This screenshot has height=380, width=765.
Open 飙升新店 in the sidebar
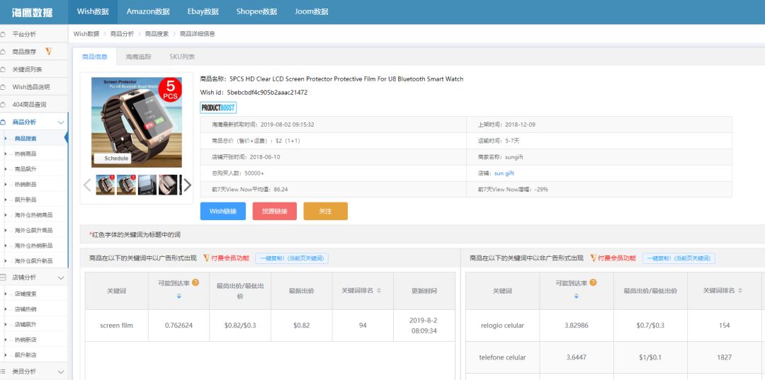click(x=25, y=355)
